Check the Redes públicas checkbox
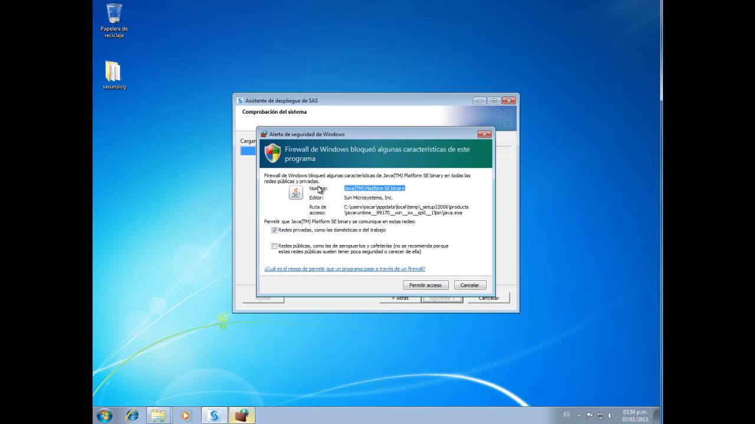 (274, 246)
